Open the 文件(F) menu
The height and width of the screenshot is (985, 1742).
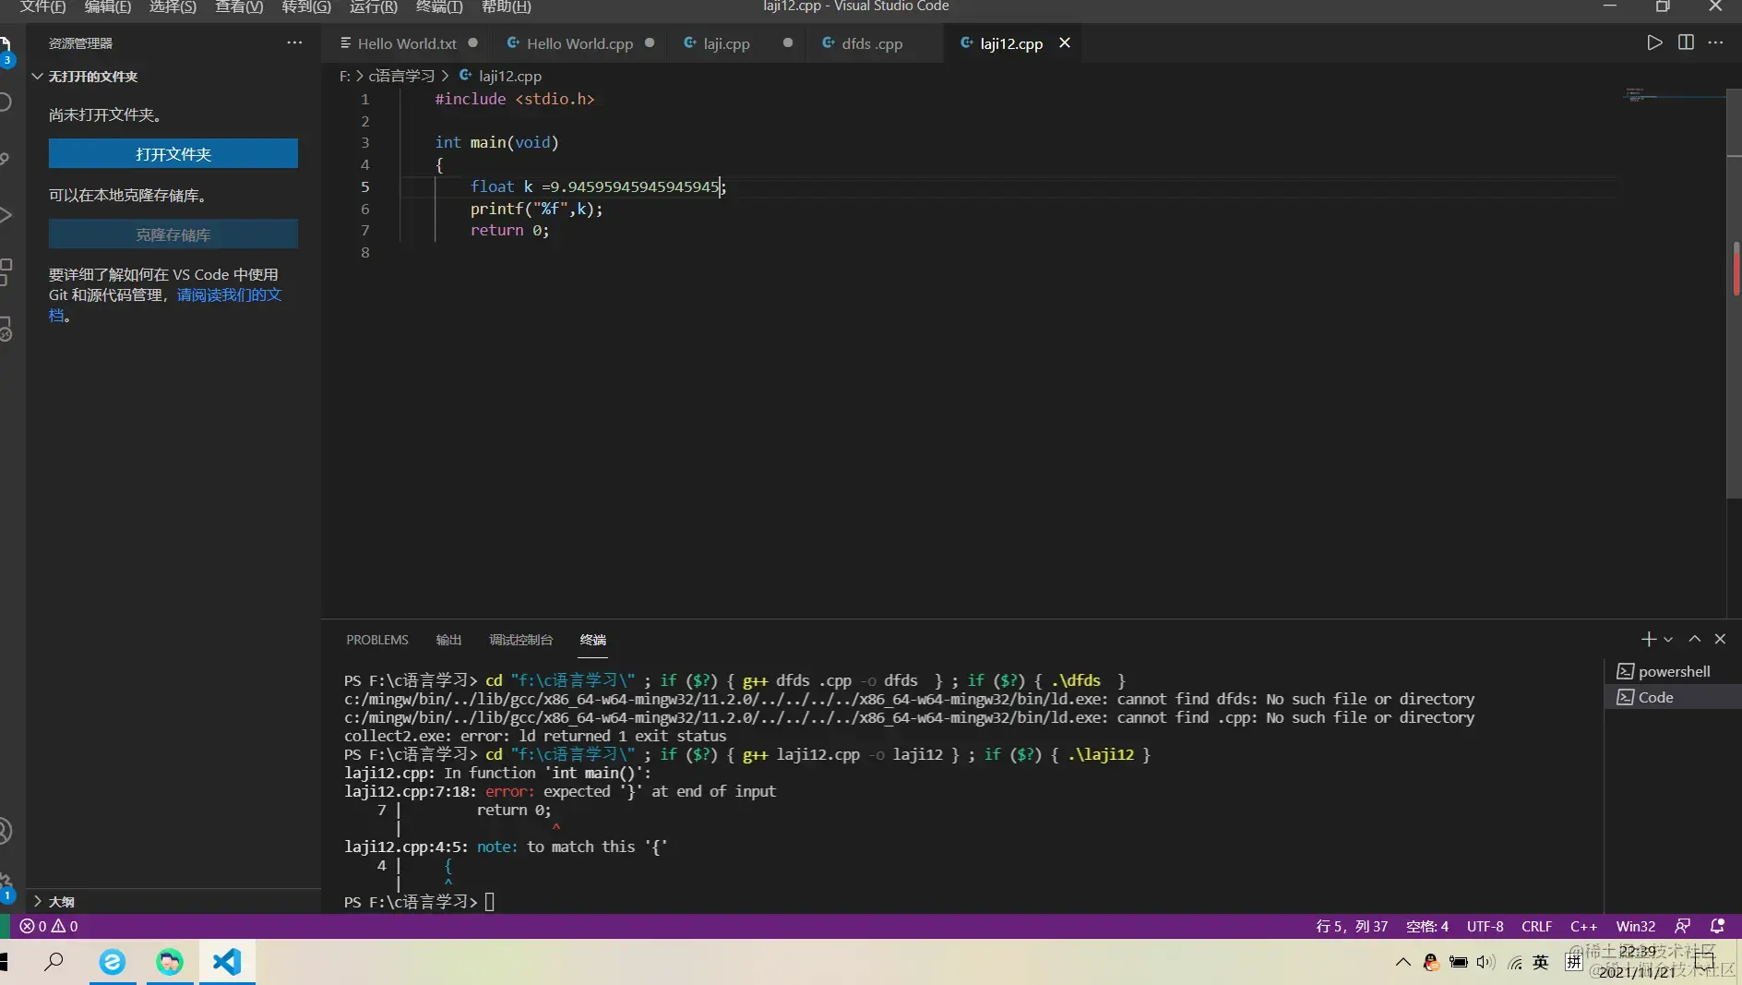pyautogui.click(x=42, y=6)
